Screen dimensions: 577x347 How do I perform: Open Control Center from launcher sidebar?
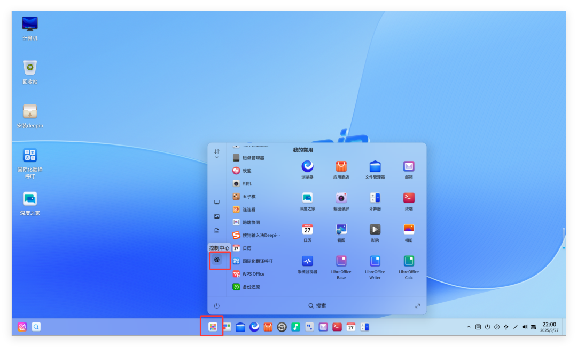click(x=217, y=260)
